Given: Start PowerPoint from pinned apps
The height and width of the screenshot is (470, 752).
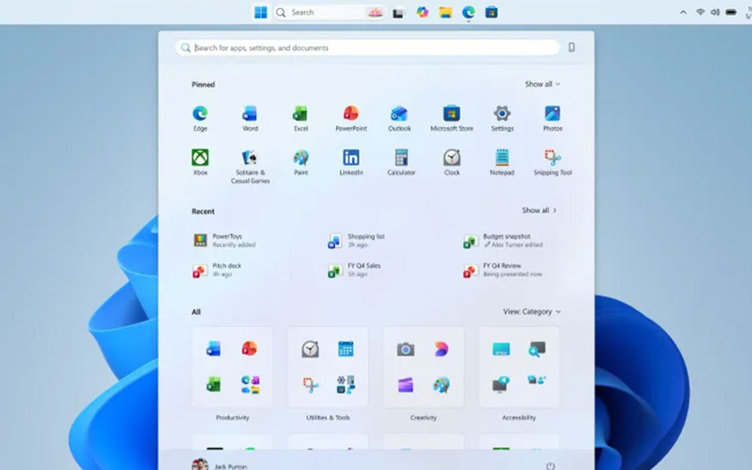Looking at the screenshot, I should [x=351, y=118].
